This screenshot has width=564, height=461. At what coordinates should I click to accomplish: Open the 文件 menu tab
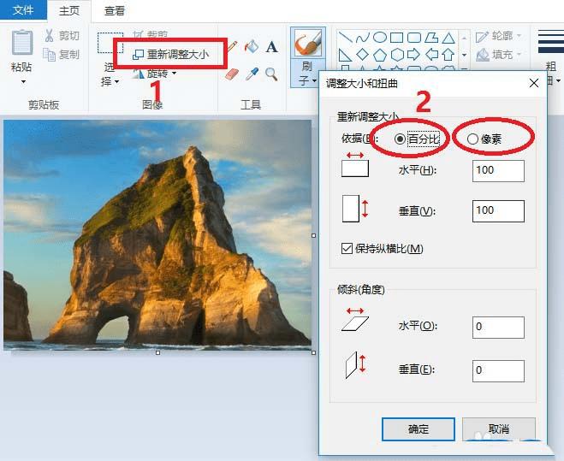[x=23, y=9]
